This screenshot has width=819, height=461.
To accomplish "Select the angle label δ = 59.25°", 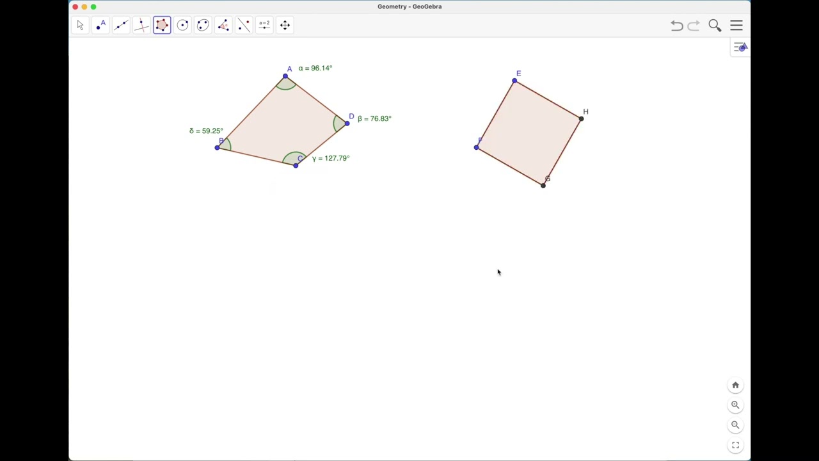I will click(206, 131).
